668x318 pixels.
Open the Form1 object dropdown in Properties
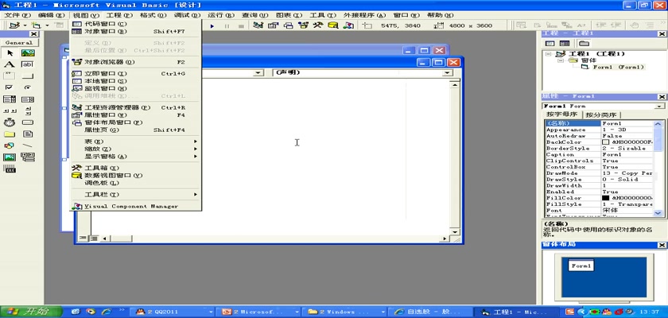[659, 106]
